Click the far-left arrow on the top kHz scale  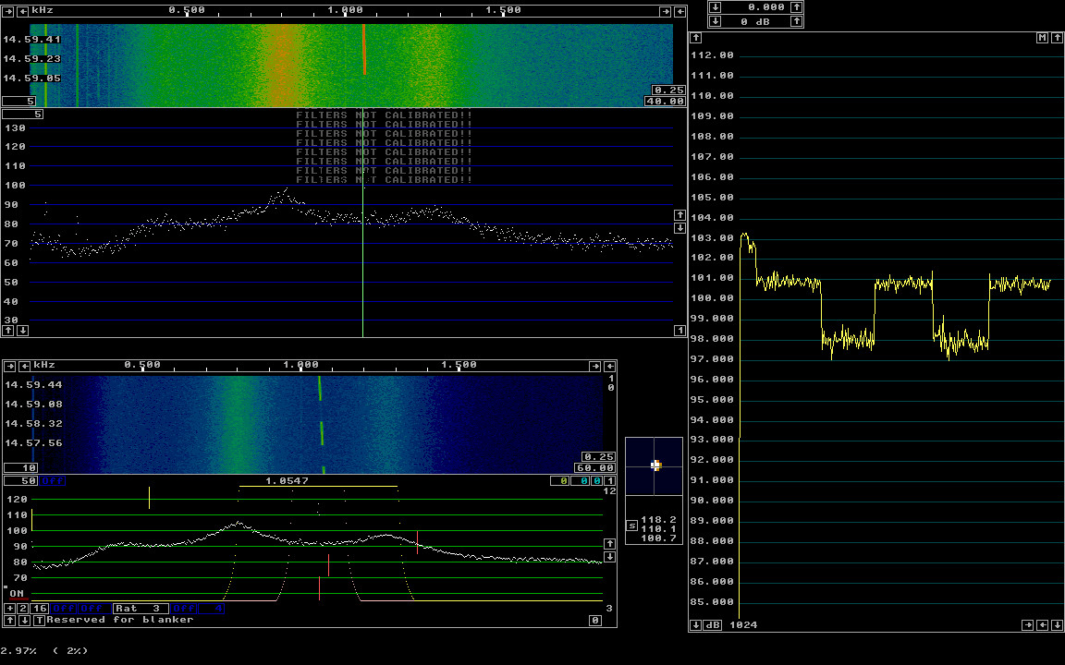click(x=7, y=11)
